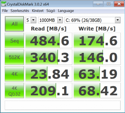The height and width of the screenshot is (113, 125).
Task: Select the 512K read result 340.3
Action: coord(49,57)
